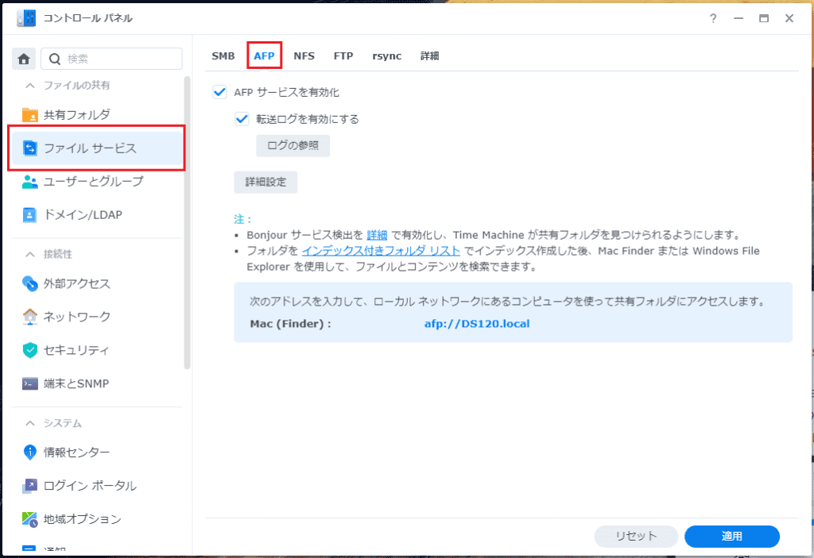The image size is (814, 558).
Task: Click the File Services icon (ファイル サービス)
Action: click(x=29, y=148)
